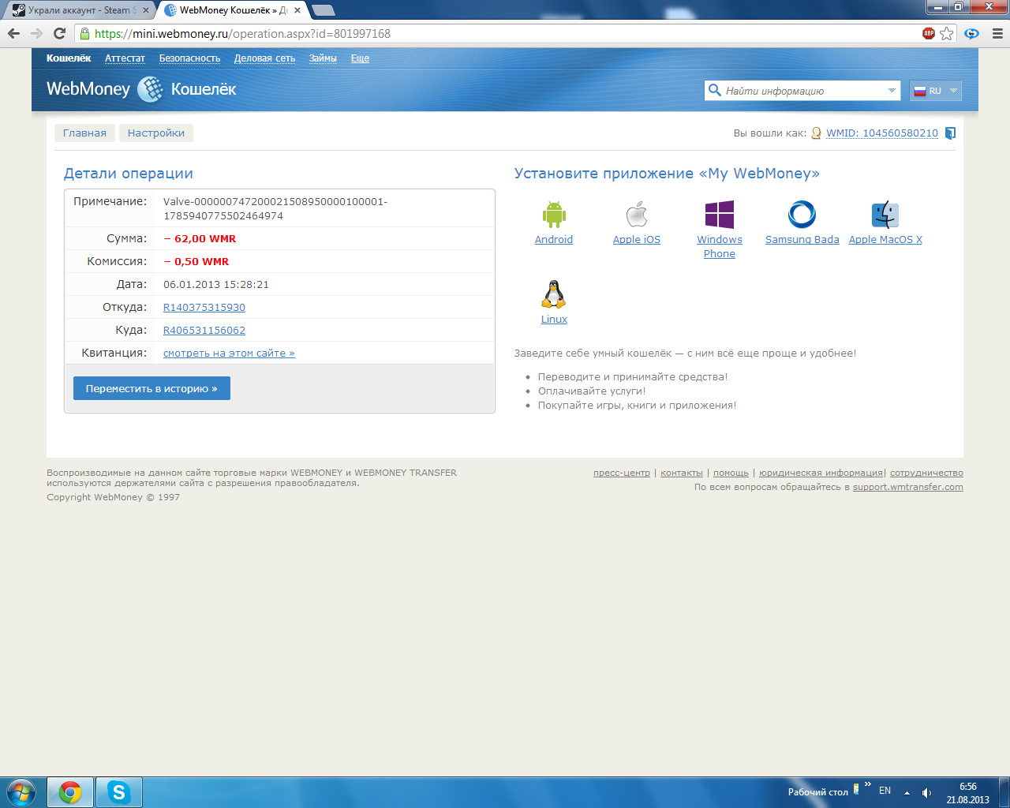Go back with the browser back arrow
This screenshot has height=808, width=1010.
pos(13,33)
